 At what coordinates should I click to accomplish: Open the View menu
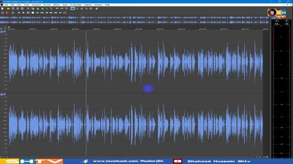click(x=19, y=5)
